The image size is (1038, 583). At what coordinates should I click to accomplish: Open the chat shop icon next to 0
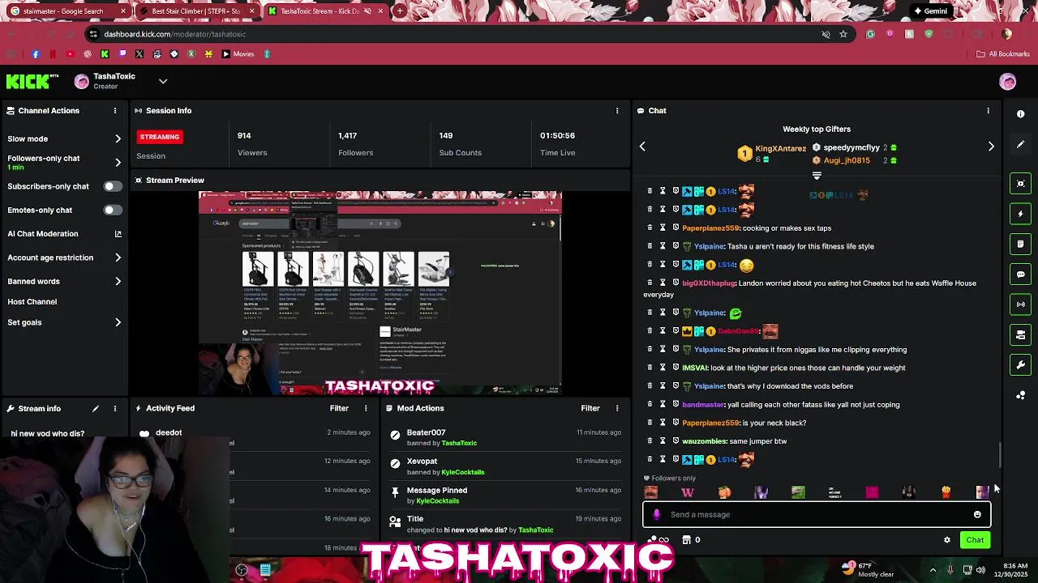pos(686,540)
